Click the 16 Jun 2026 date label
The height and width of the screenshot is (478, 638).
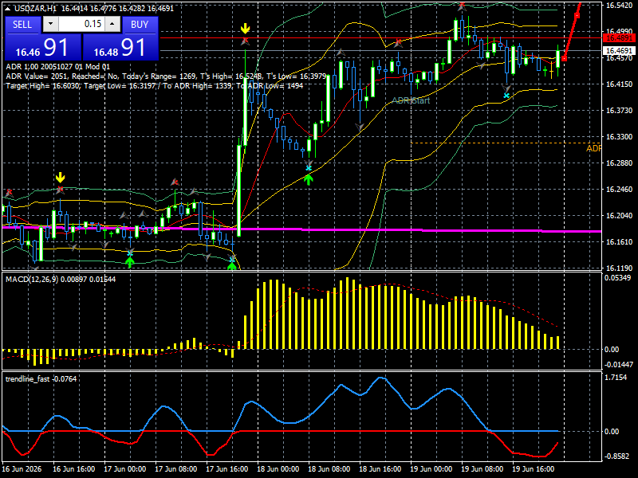(x=22, y=468)
